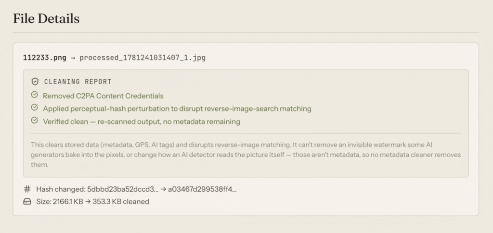493x233 pixels.
Task: Click the CLEANING REPORT title
Action: [x=78, y=82]
